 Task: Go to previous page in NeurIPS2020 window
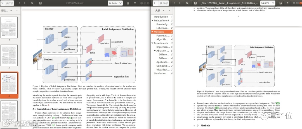point(174,3)
